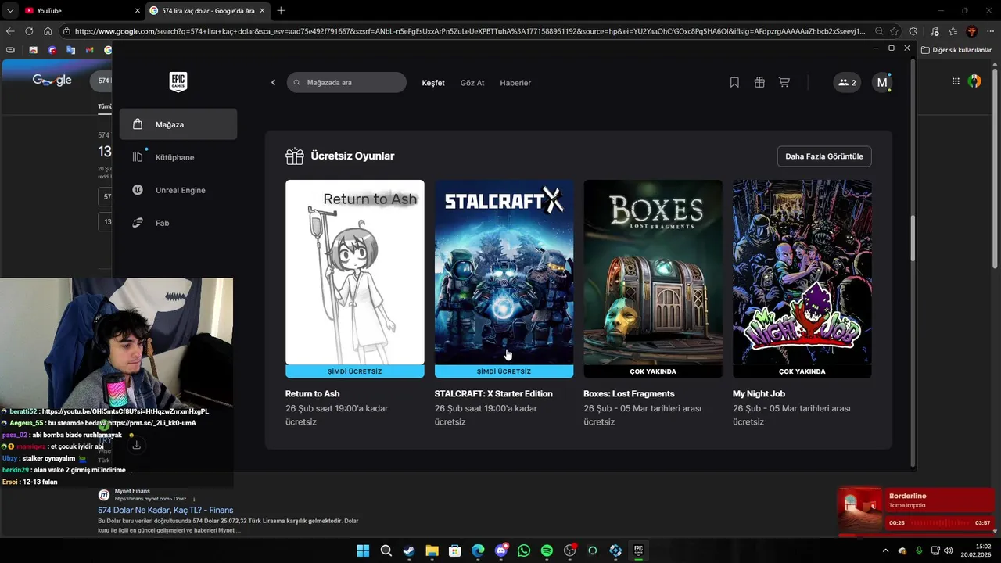The image size is (1001, 563).
Task: Switch to the Göz At tab
Action: pyautogui.click(x=472, y=83)
